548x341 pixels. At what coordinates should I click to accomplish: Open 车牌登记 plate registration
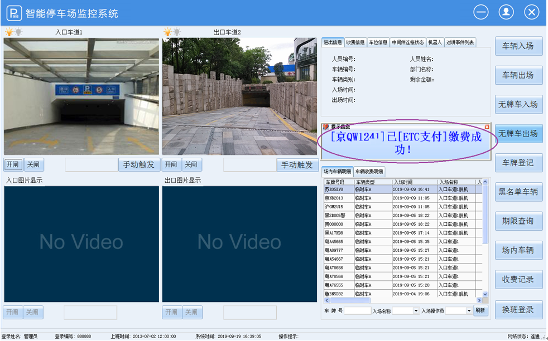[x=518, y=163]
